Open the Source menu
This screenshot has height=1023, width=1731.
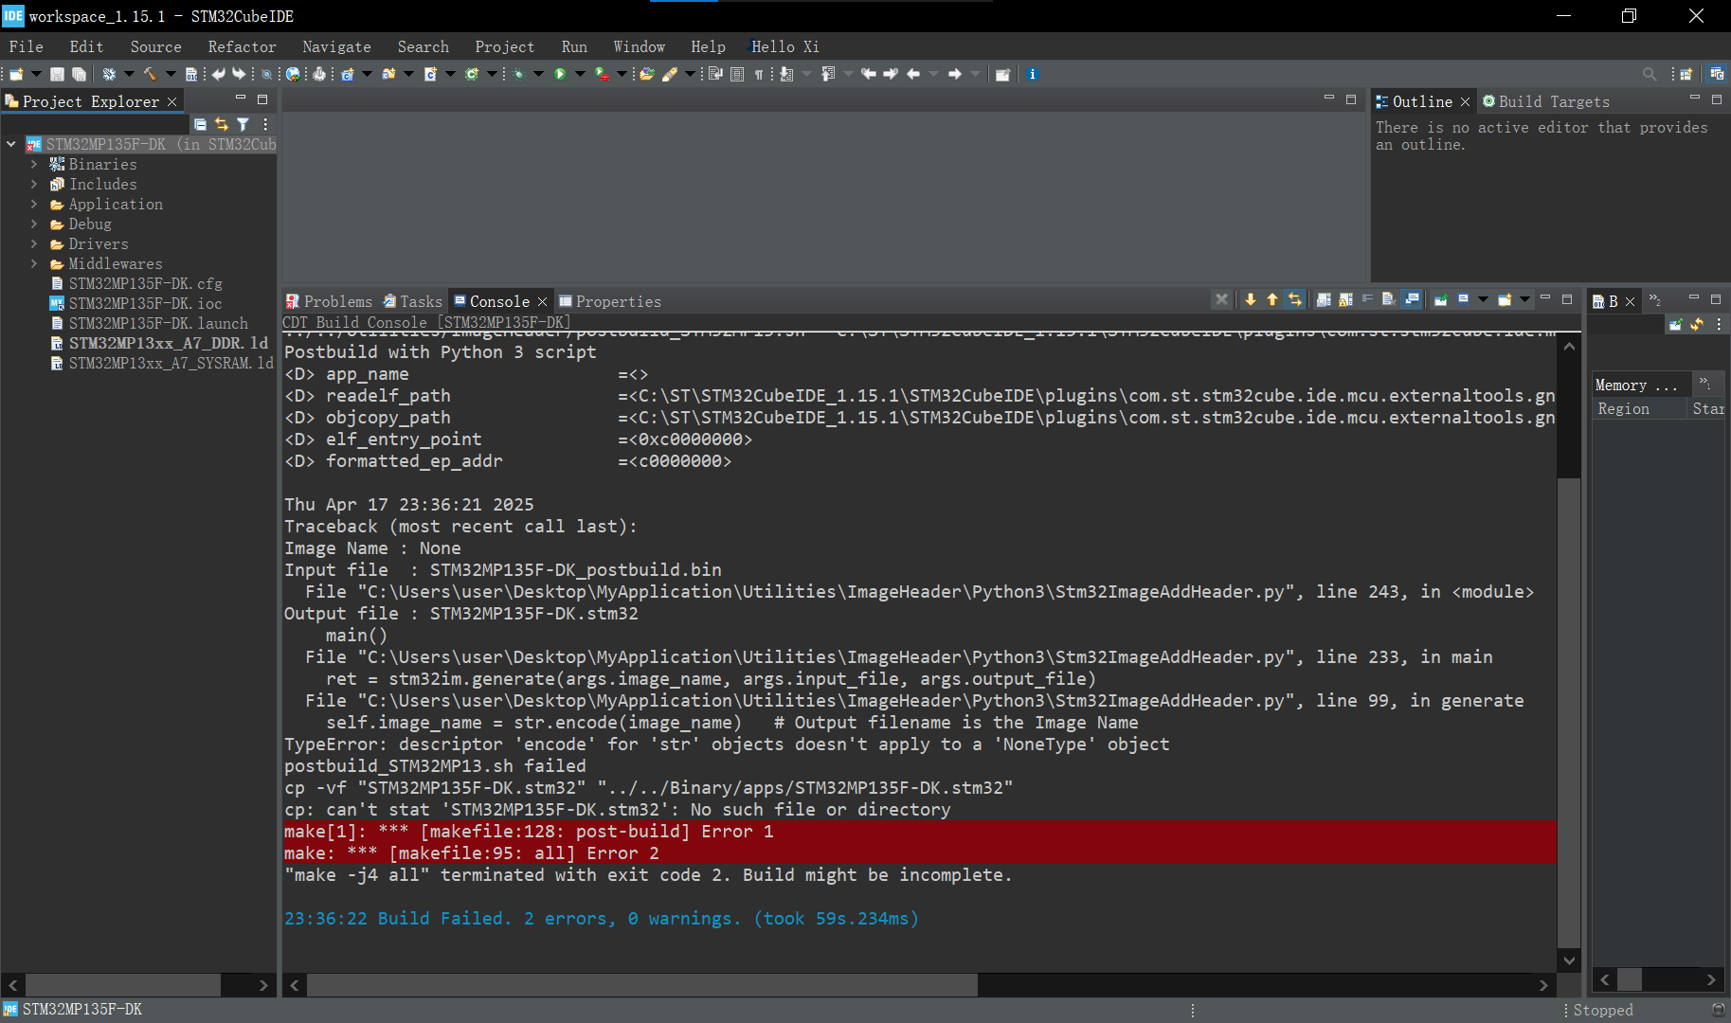(x=154, y=45)
